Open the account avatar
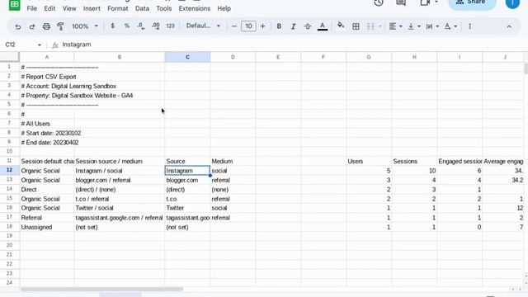 (512, 3)
